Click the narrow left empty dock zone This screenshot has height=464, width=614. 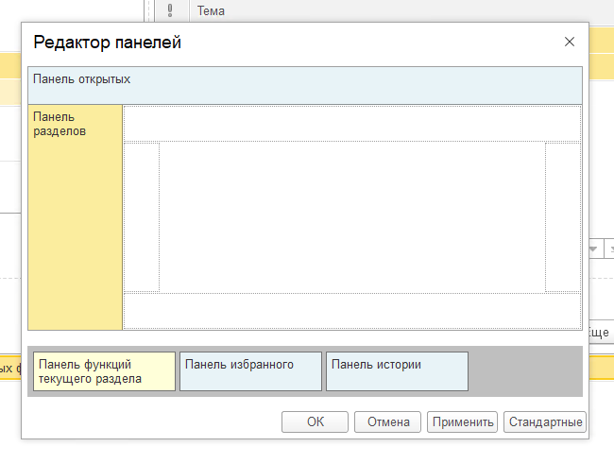coord(142,217)
